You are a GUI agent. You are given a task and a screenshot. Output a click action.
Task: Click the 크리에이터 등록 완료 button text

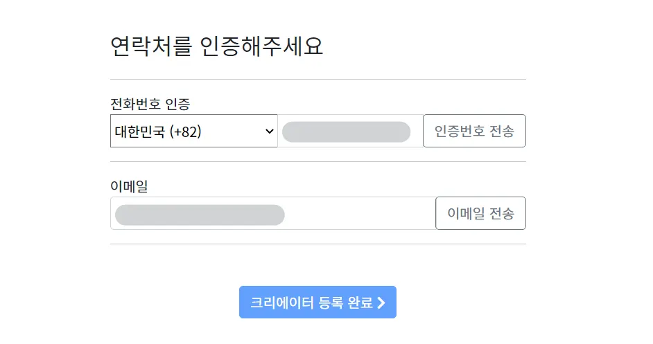tap(311, 302)
